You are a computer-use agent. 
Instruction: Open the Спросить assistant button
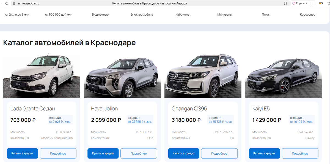point(300,3)
